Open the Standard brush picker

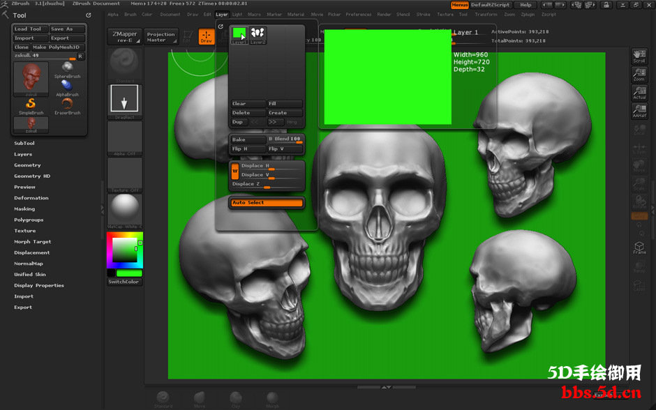click(124, 66)
